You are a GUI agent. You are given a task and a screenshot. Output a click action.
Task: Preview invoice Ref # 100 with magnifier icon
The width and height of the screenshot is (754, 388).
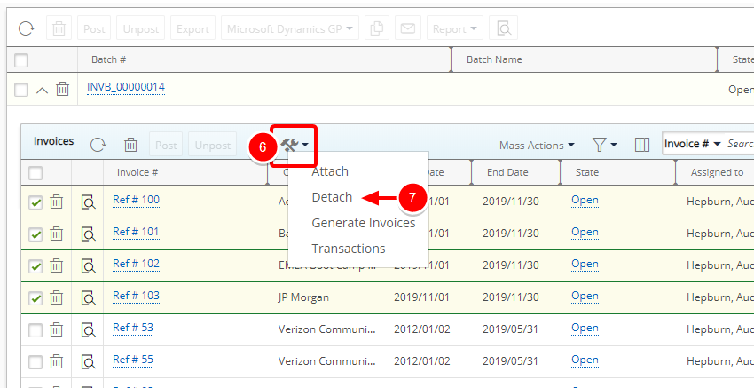pos(88,202)
